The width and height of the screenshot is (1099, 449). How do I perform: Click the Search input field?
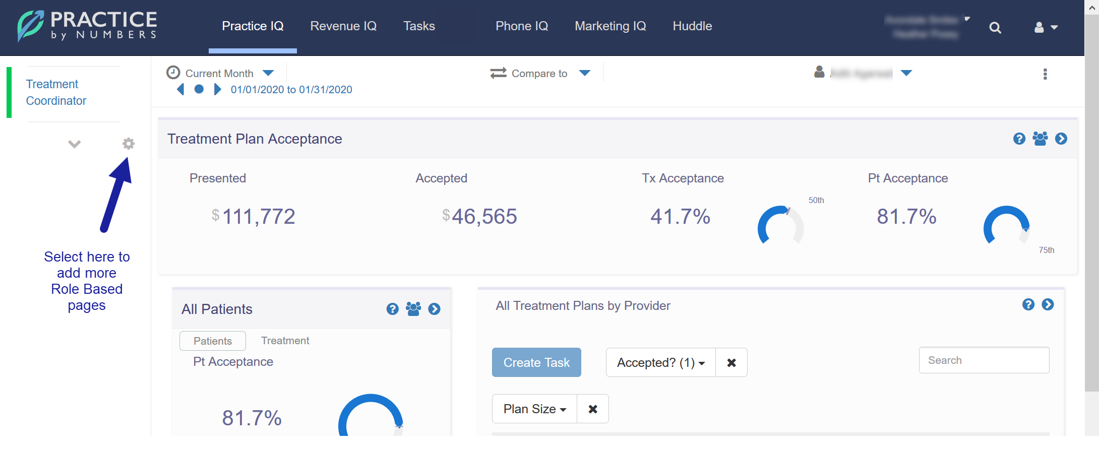pos(984,360)
